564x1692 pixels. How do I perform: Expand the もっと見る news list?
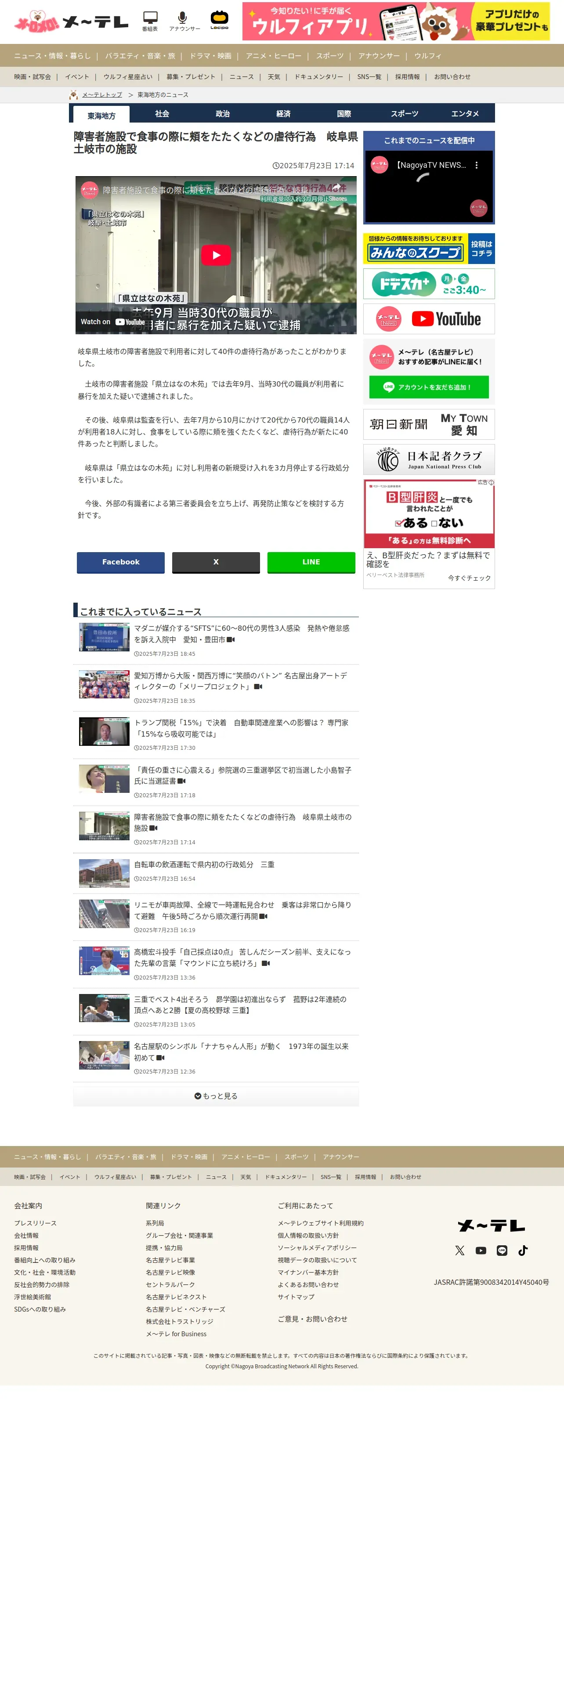click(x=216, y=1095)
